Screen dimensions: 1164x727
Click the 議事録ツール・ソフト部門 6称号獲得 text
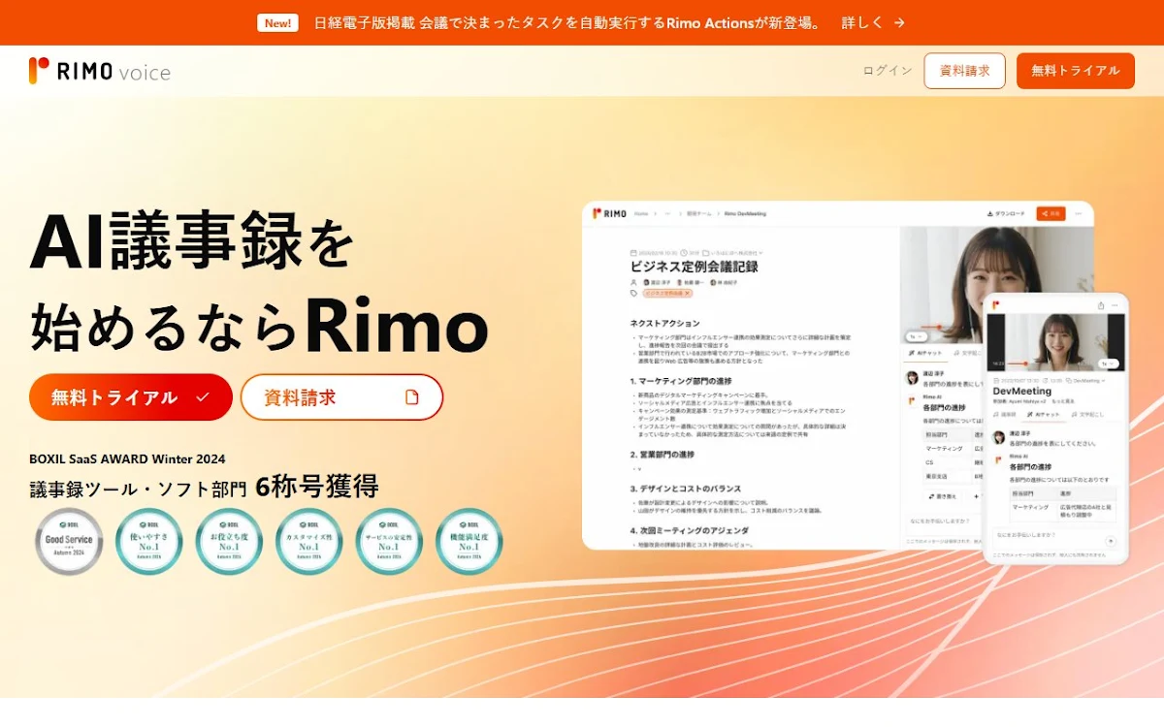pyautogui.click(x=204, y=487)
